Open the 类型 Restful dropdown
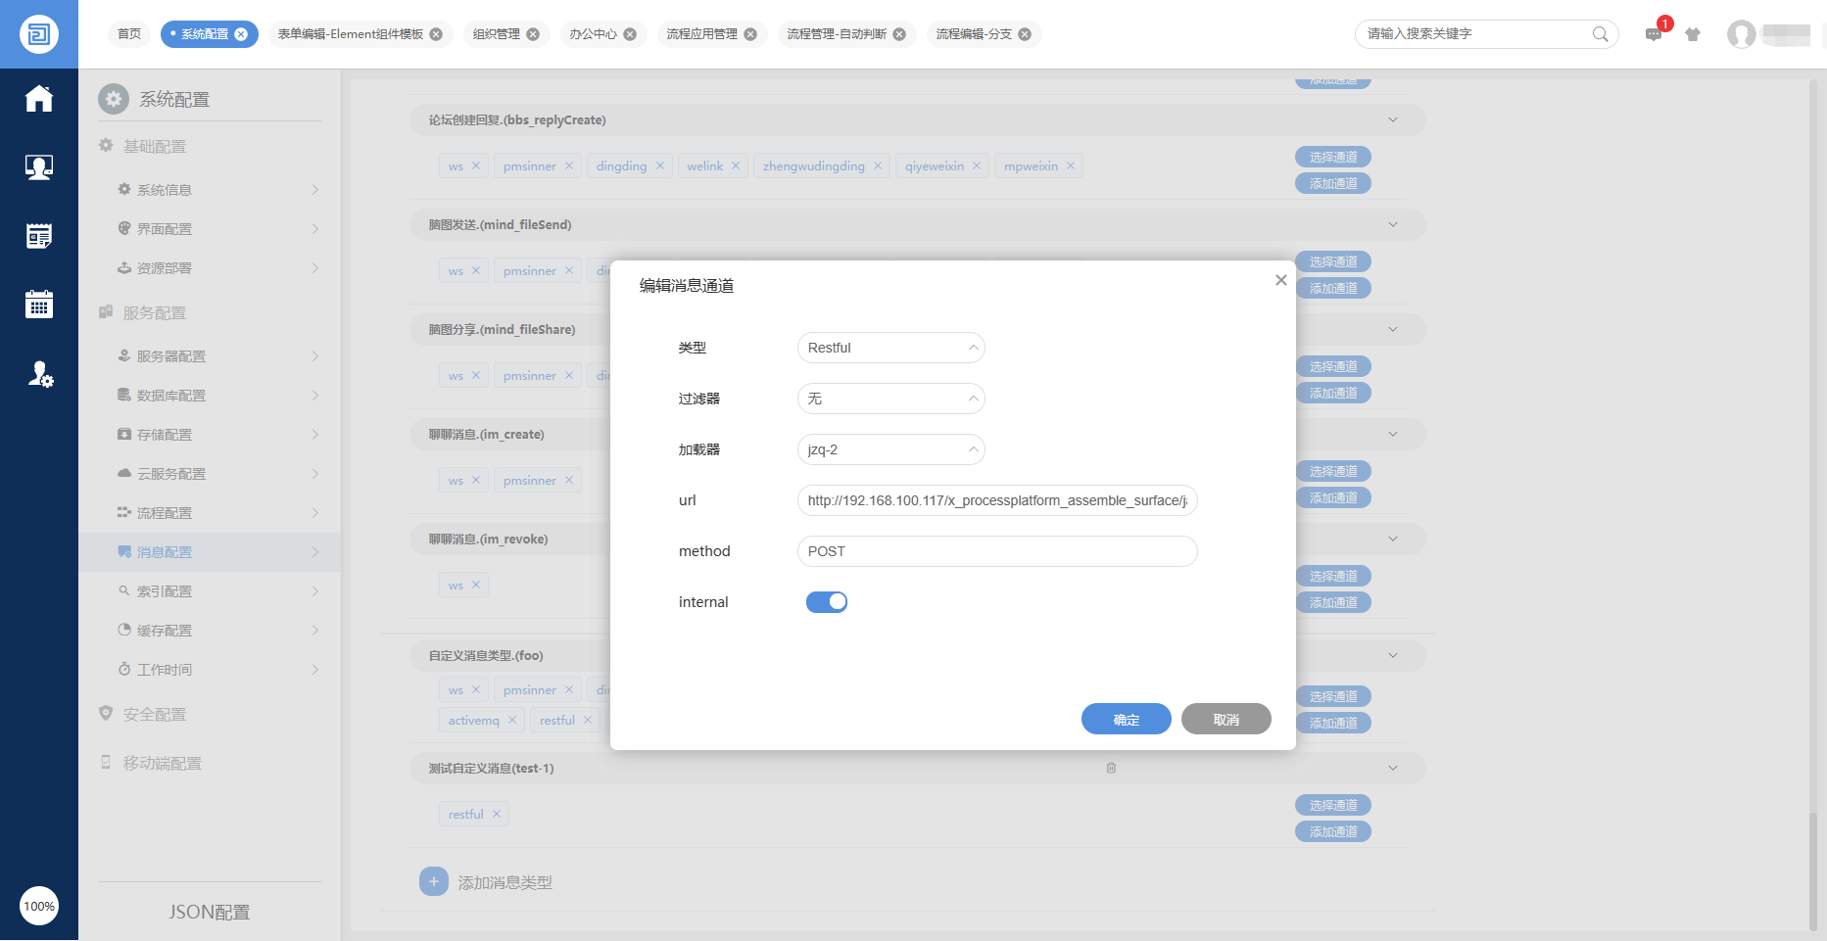This screenshot has width=1827, height=941. point(890,348)
